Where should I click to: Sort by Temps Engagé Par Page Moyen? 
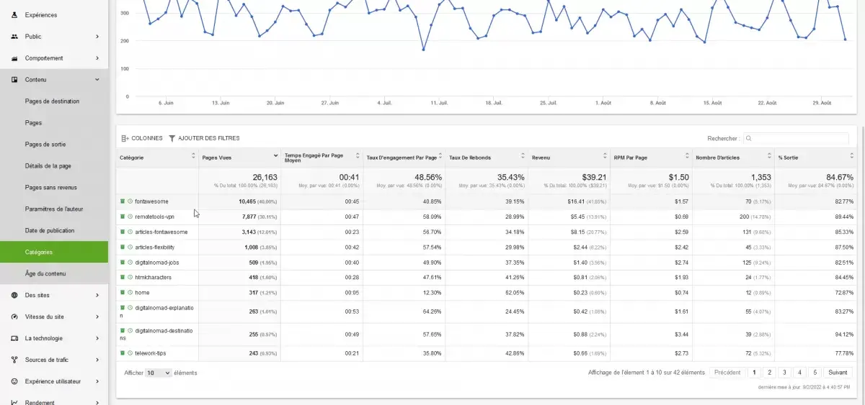[x=358, y=156]
